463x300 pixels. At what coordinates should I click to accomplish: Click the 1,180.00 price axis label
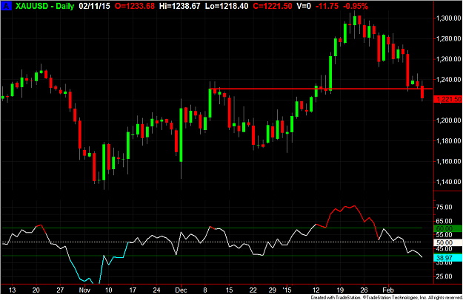point(448,141)
